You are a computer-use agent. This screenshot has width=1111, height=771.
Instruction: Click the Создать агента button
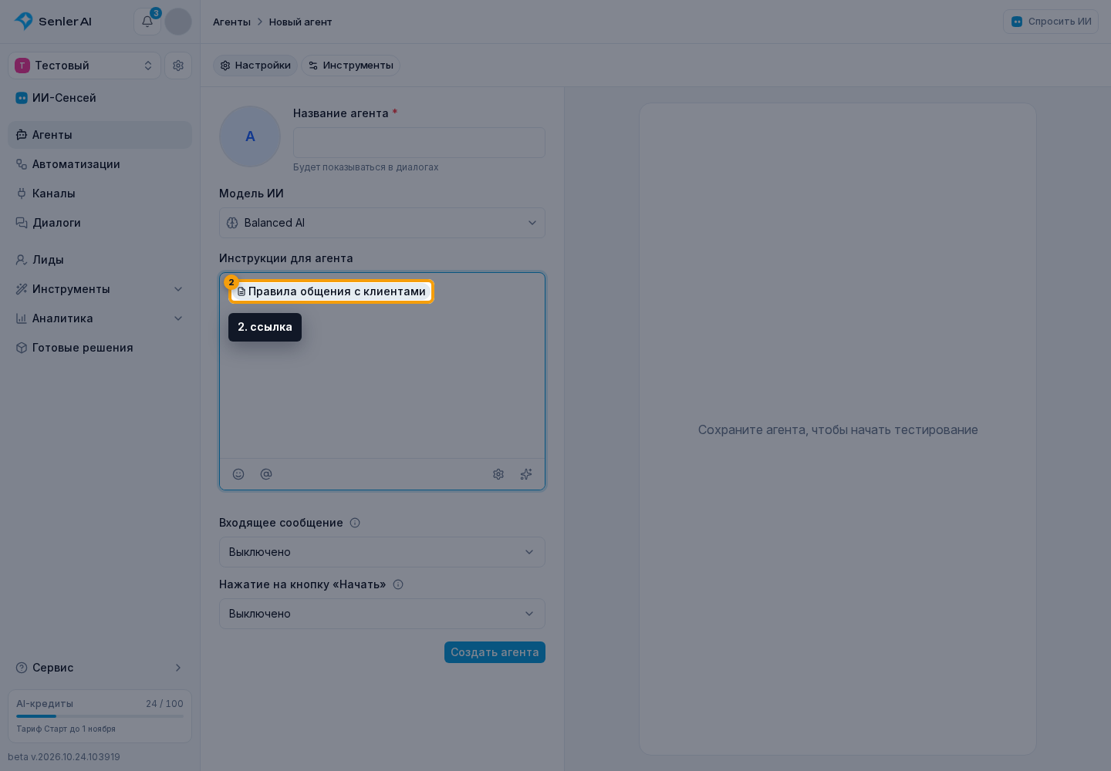(495, 652)
